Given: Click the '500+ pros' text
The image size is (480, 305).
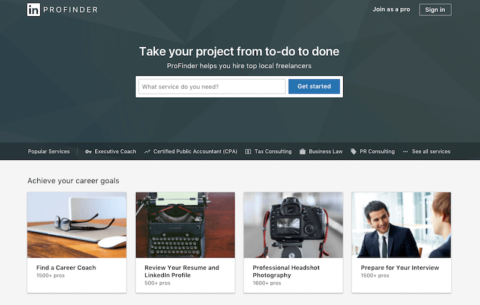Looking at the screenshot, I should point(157,283).
